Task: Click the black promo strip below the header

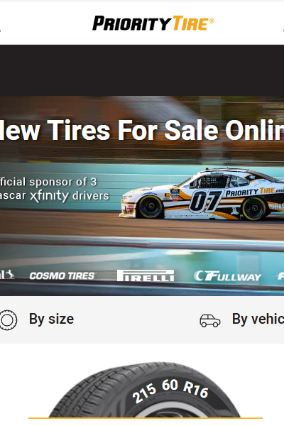Action: (x=142, y=70)
